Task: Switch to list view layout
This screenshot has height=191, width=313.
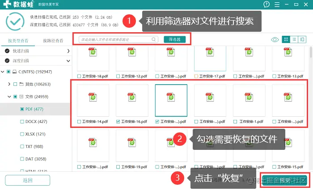Action: (294, 39)
